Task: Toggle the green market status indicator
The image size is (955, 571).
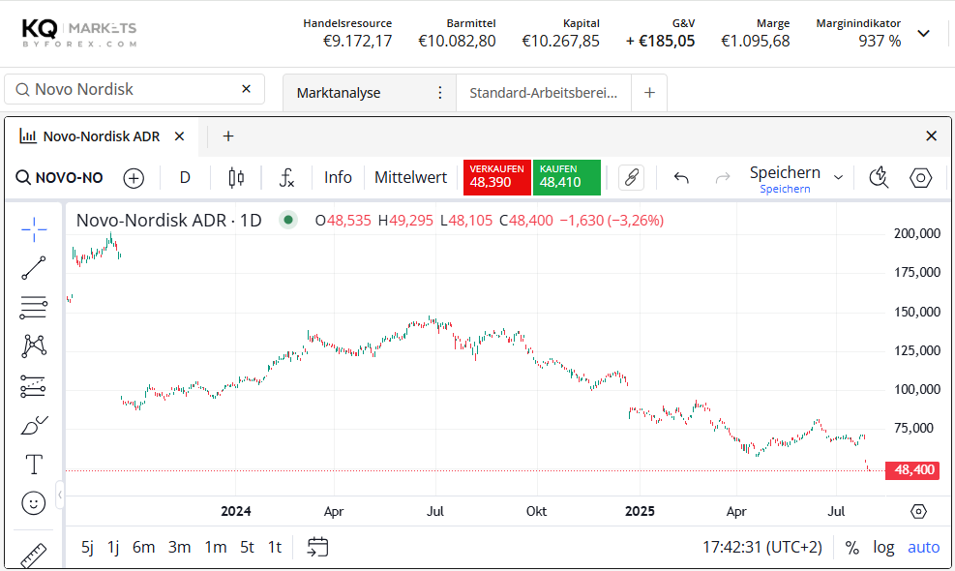Action: point(288,220)
